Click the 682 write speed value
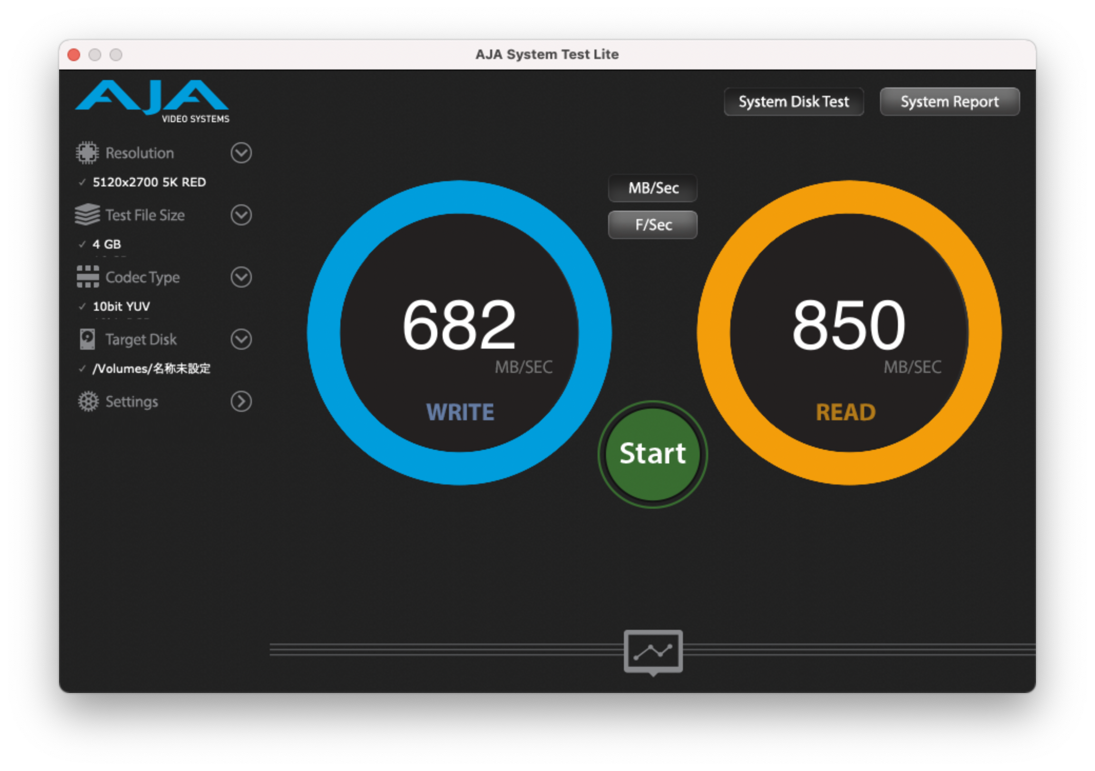Screen dimensions: 1095x771 pos(459,324)
